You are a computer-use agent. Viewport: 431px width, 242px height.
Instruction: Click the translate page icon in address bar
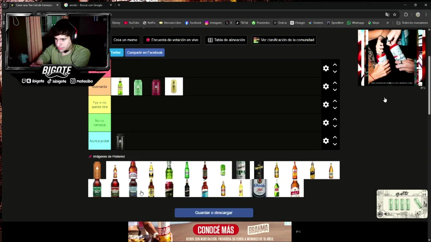[x=387, y=14]
